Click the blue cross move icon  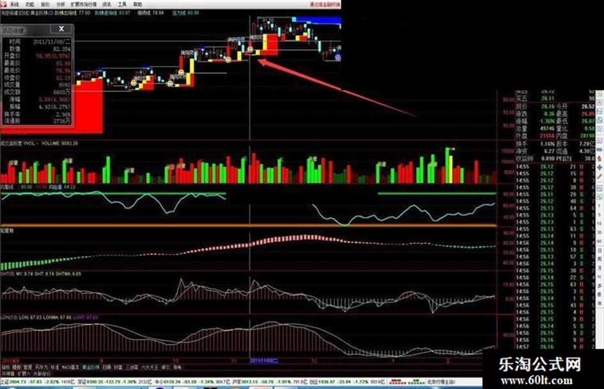coord(600,167)
